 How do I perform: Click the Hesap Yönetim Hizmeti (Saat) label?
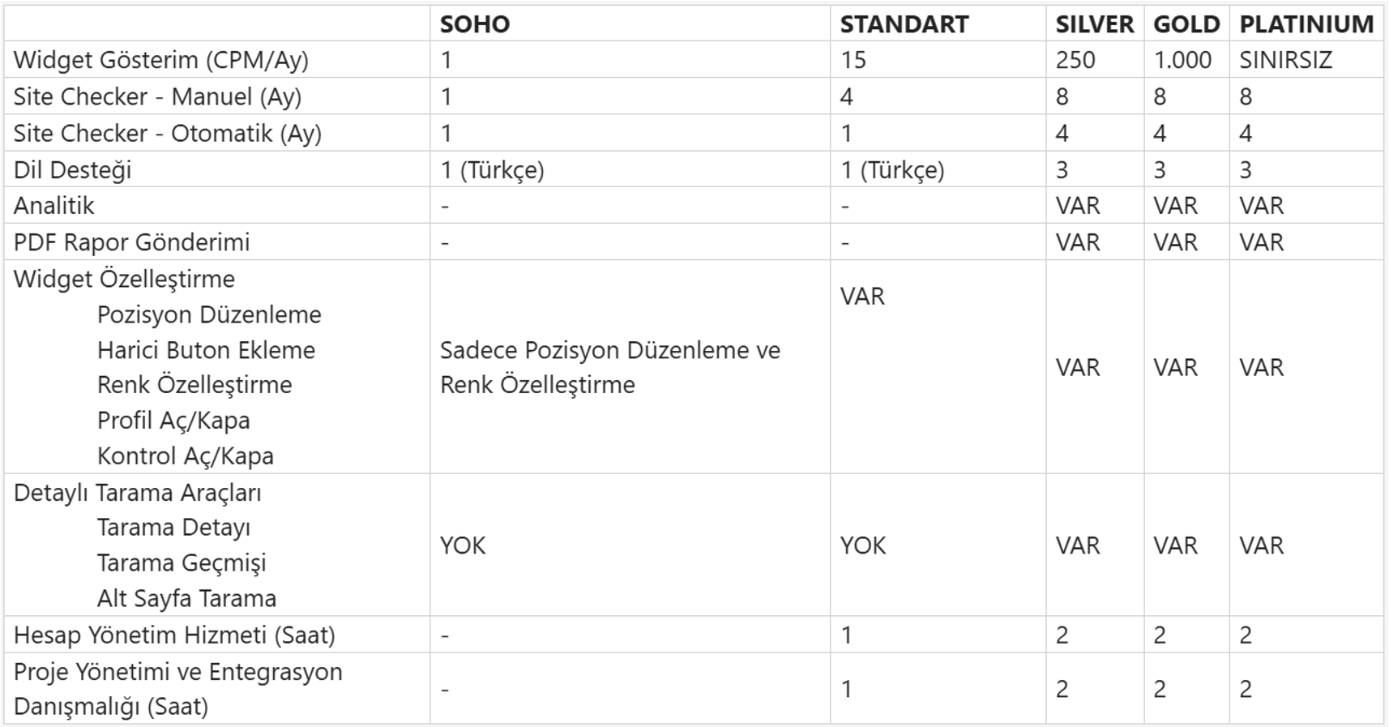point(174,635)
